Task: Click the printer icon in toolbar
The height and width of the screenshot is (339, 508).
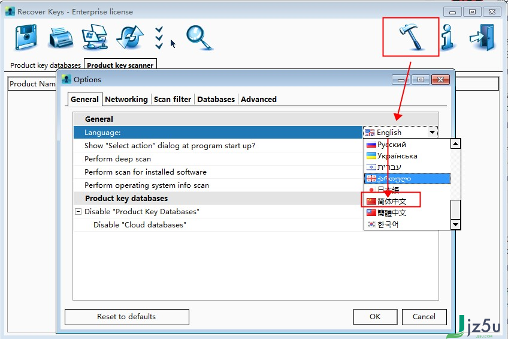Action: 61,38
